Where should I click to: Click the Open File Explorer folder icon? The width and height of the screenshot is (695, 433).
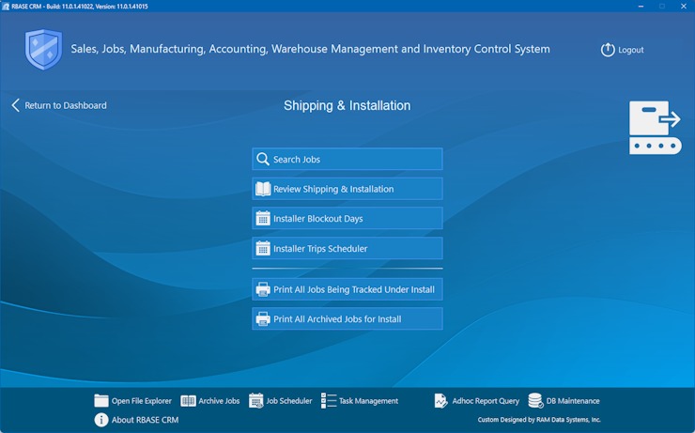point(101,401)
